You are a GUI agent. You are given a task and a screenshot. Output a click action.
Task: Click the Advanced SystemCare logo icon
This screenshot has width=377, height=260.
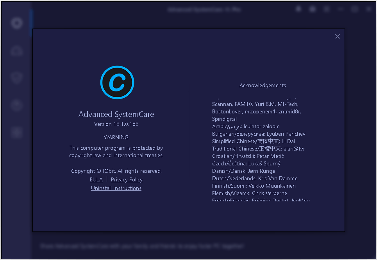[117, 82]
